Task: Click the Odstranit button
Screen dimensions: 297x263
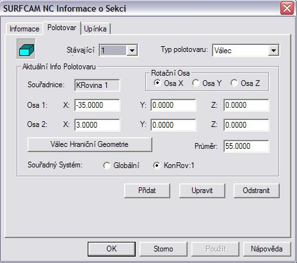Action: [256, 191]
